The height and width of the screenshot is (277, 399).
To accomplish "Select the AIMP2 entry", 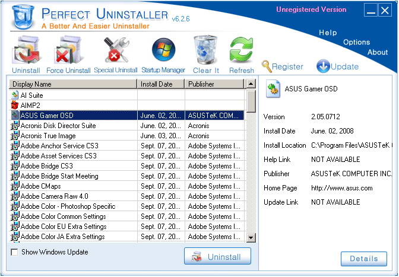I will [127, 105].
